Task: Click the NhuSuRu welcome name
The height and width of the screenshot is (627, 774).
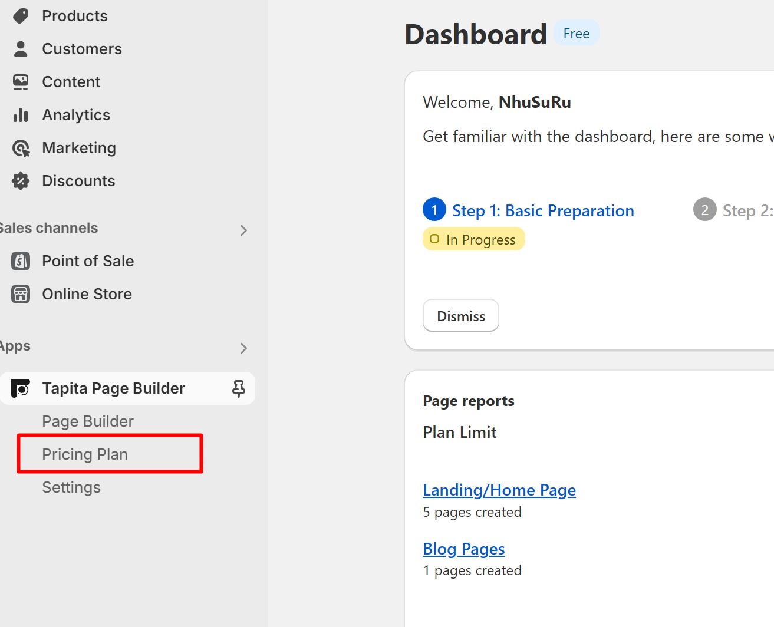Action: (x=535, y=103)
